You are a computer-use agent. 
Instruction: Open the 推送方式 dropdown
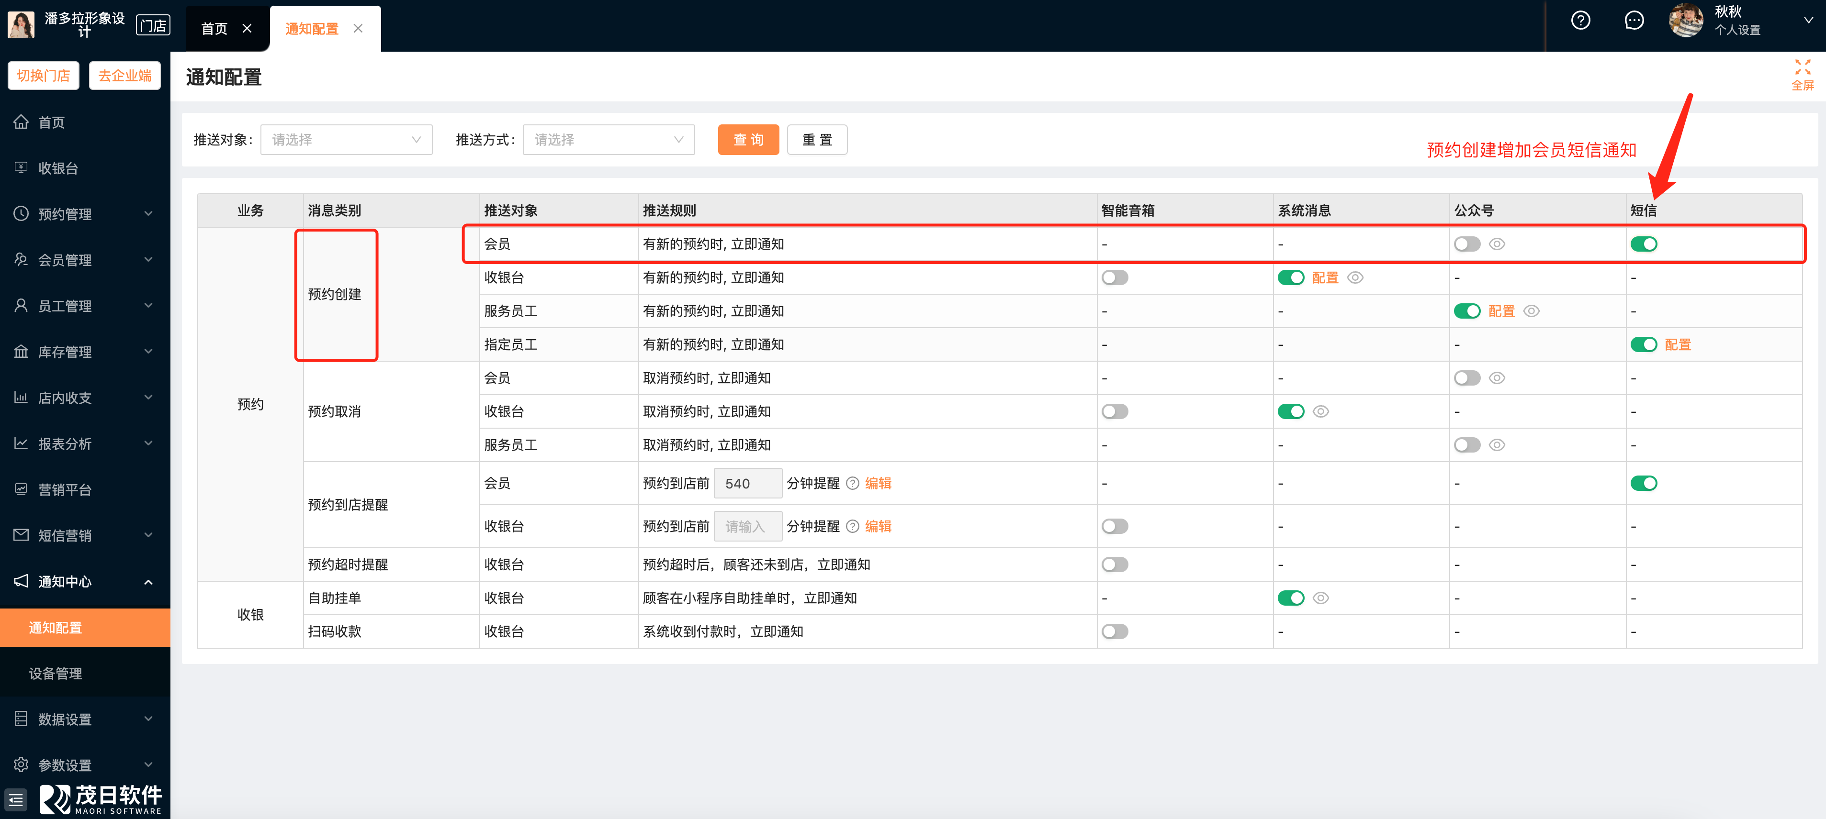[x=608, y=140]
